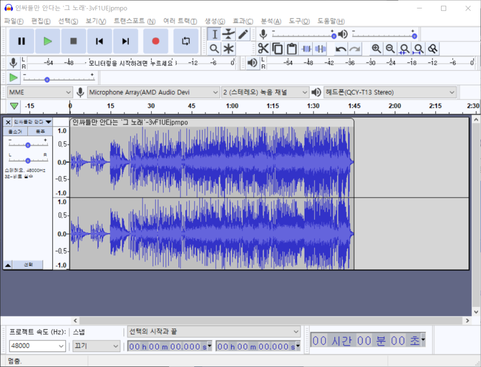
Task: Zoom out with the minus magnifier
Action: click(390, 48)
